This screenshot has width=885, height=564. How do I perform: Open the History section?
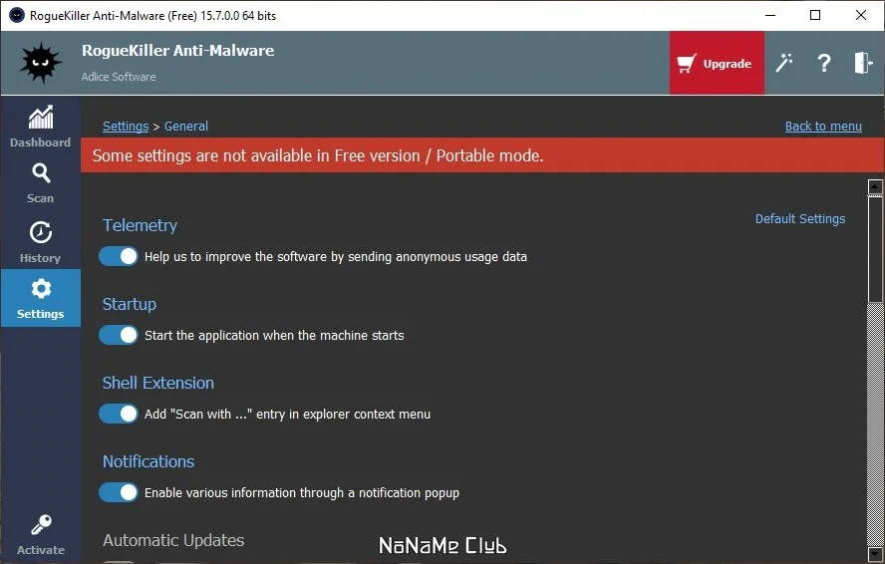[x=40, y=242]
